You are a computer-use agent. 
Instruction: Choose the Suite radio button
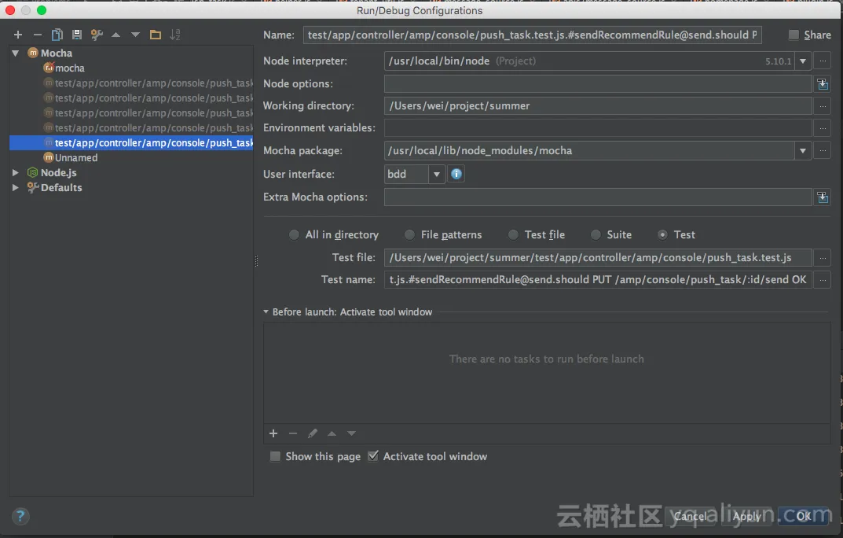pos(596,234)
